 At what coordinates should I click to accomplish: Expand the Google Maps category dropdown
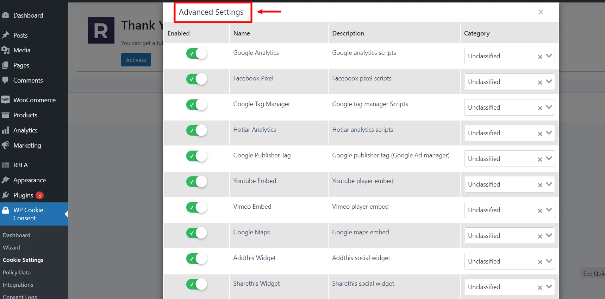click(549, 236)
